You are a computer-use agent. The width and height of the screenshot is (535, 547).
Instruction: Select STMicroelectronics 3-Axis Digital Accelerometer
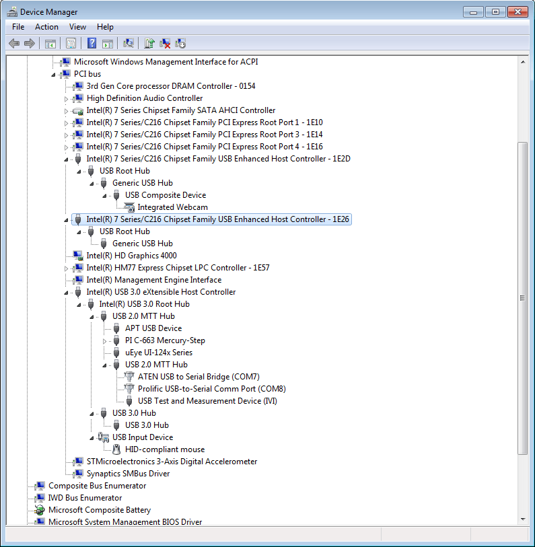(172, 462)
